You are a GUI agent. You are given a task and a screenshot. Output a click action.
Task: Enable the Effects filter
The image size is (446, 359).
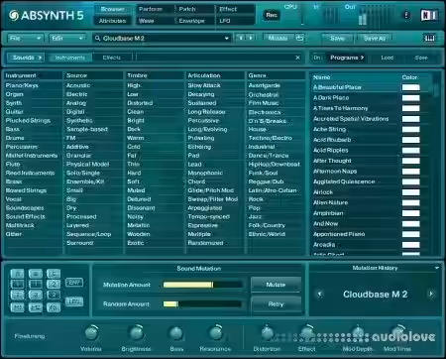(112, 58)
